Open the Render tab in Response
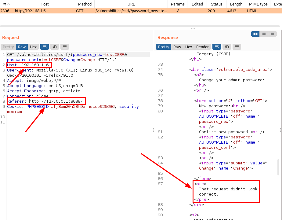The image size is (282, 220). click(202, 47)
